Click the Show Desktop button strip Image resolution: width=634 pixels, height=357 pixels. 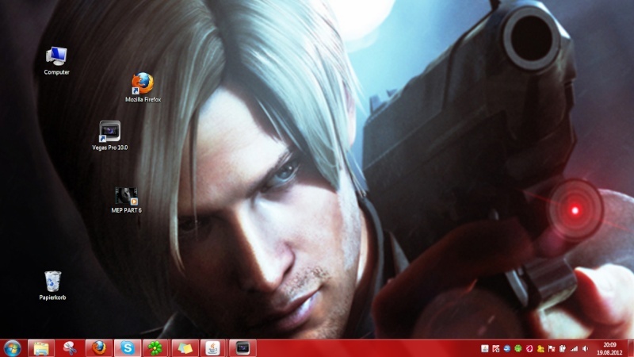630,348
